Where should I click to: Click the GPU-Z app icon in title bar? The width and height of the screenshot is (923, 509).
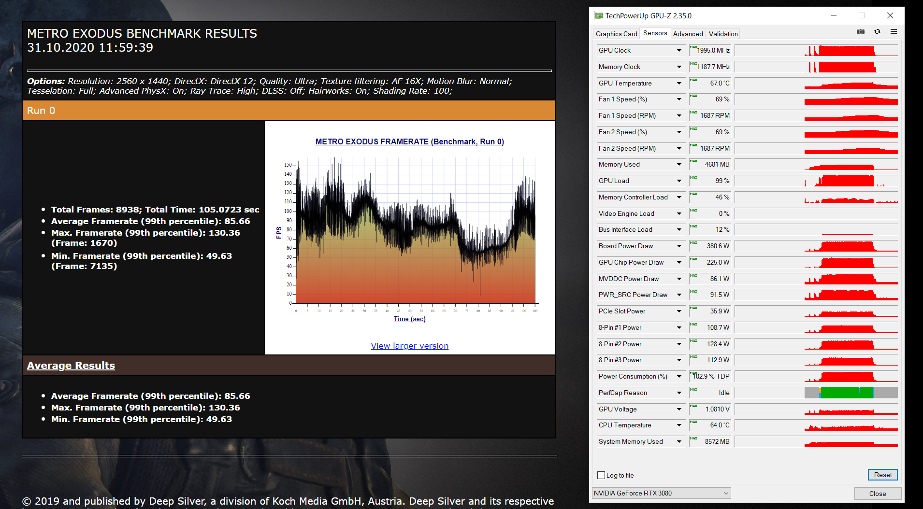(598, 15)
